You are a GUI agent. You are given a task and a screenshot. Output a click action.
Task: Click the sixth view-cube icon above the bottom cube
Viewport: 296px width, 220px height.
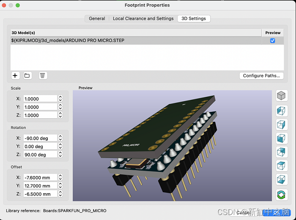282,166
